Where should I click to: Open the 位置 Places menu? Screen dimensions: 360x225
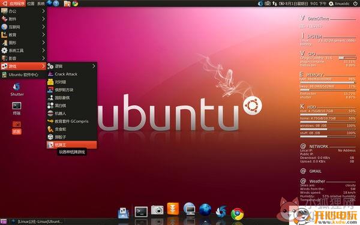coord(31,4)
